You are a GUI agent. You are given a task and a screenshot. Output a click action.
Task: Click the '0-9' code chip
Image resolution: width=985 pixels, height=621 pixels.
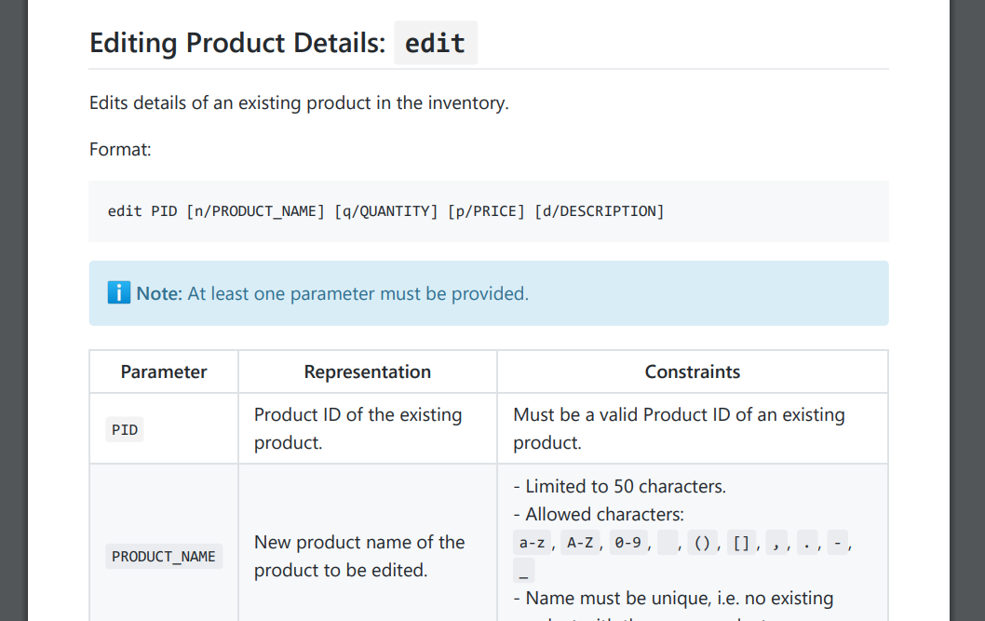coord(628,543)
